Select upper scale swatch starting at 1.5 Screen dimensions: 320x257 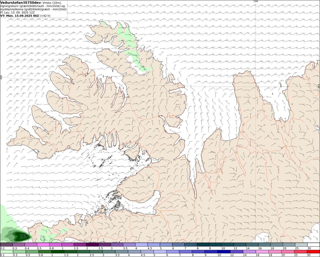80,245
